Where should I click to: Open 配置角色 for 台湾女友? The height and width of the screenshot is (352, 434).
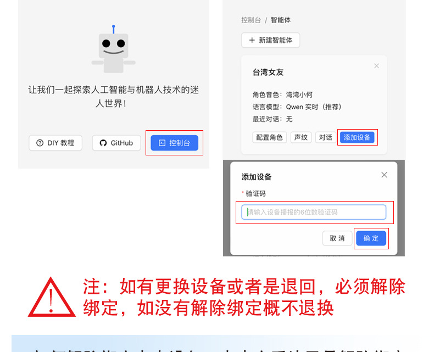click(269, 137)
